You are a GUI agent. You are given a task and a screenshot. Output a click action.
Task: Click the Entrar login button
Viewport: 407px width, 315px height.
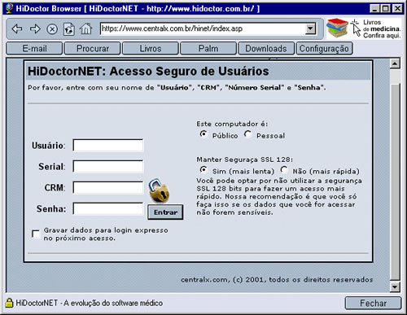(165, 212)
